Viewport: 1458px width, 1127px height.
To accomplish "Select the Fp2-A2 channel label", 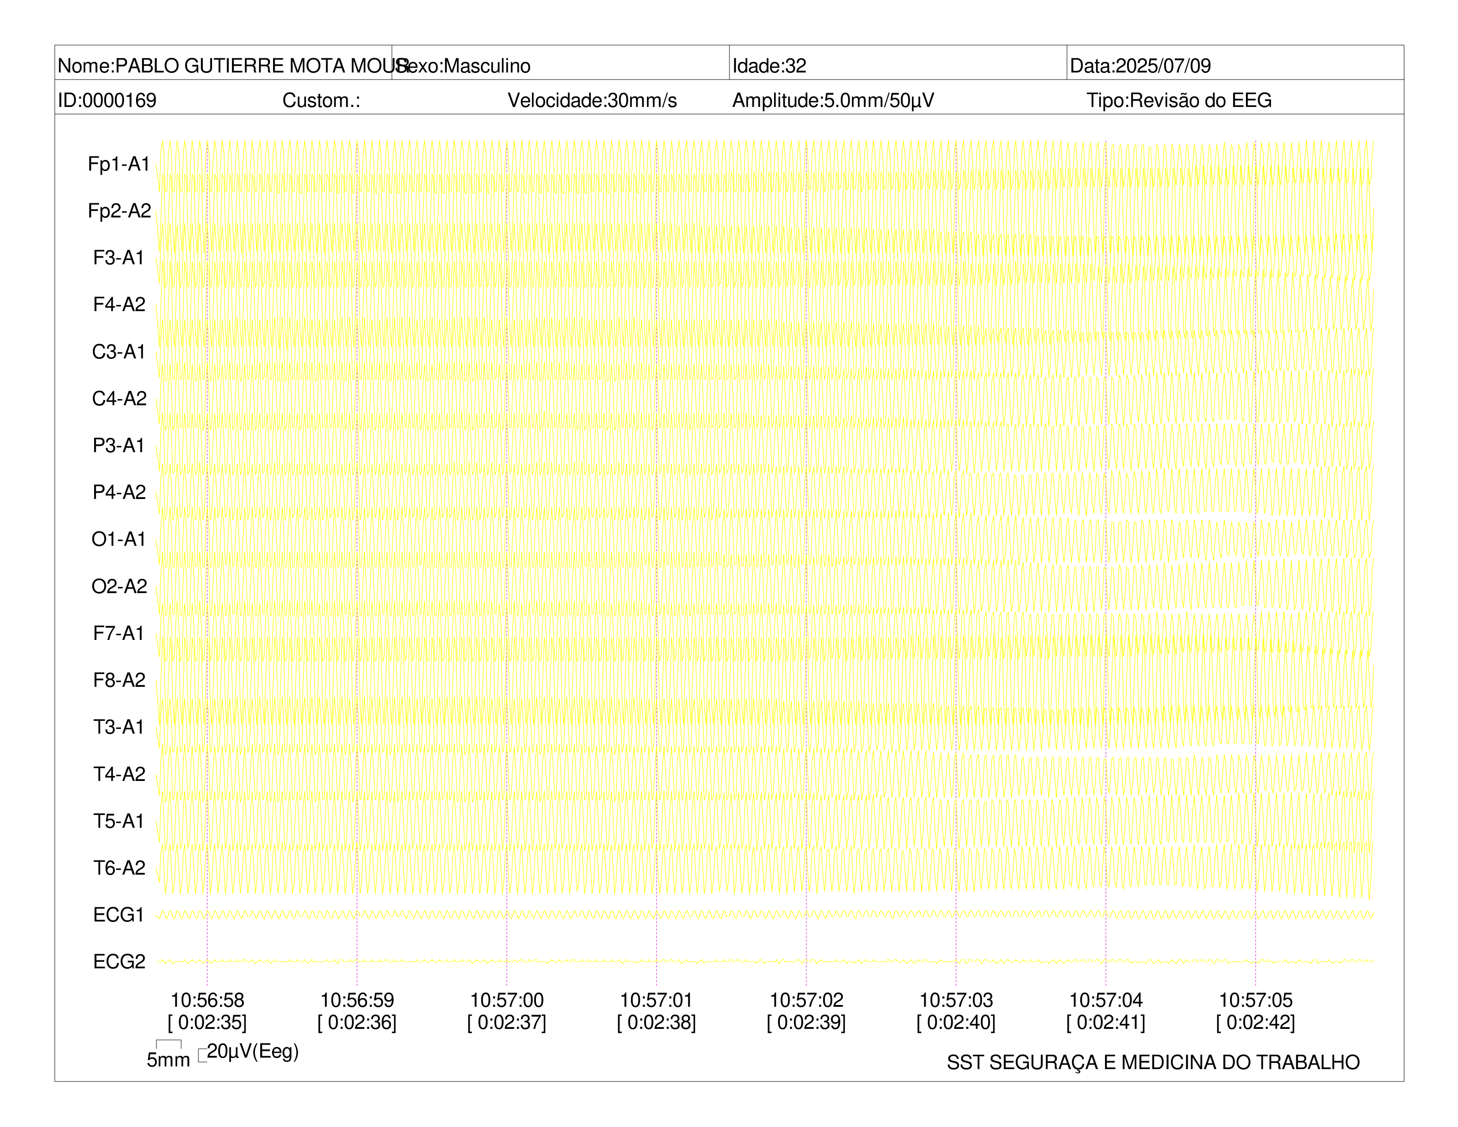I will [x=119, y=211].
